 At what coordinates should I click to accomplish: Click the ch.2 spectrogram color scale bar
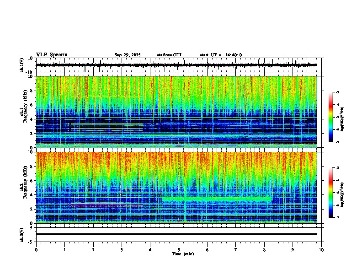pos(331,193)
